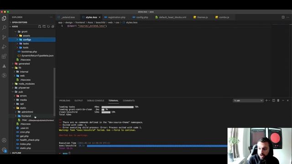Viewport: 292px width, 164px height.
Task: Open .user.ini in the file tree
Action: (24, 128)
